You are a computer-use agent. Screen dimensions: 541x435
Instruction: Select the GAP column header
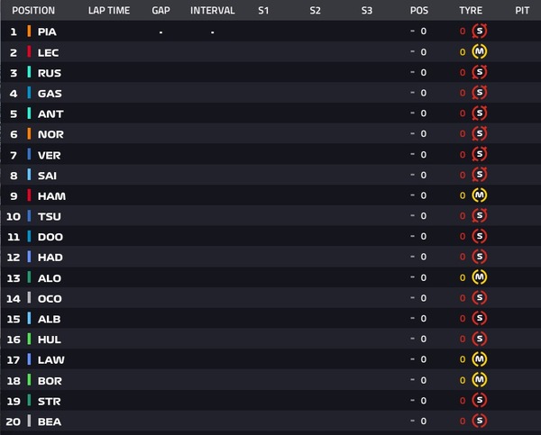pos(160,10)
